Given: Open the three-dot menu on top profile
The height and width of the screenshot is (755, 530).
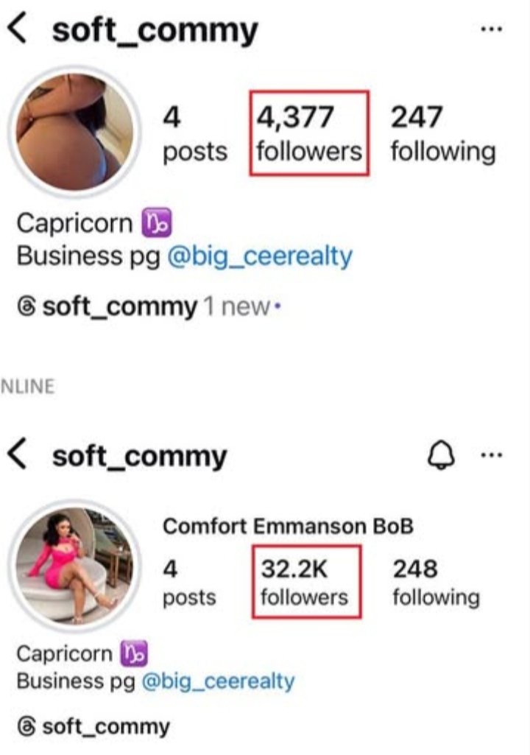Looking at the screenshot, I should (492, 29).
